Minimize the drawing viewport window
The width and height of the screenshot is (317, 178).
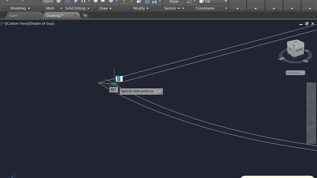tap(301, 24)
